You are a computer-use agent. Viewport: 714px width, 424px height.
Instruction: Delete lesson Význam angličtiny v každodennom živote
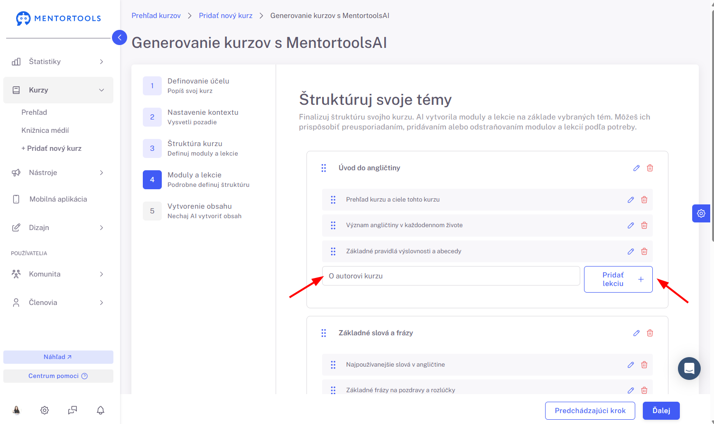click(644, 225)
